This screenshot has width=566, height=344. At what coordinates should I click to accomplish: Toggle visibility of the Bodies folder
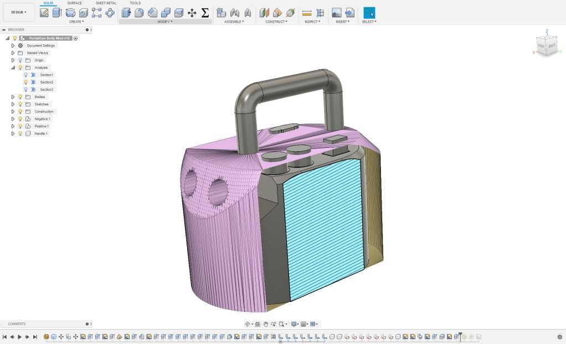[x=20, y=97]
